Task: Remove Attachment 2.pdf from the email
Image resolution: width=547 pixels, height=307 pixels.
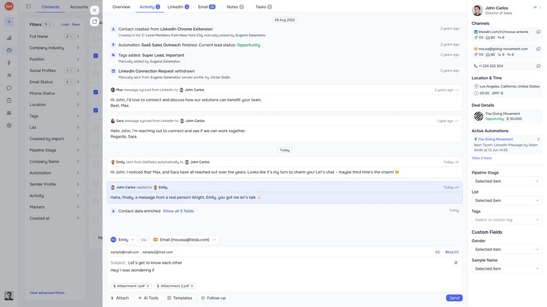Action: tap(192, 286)
